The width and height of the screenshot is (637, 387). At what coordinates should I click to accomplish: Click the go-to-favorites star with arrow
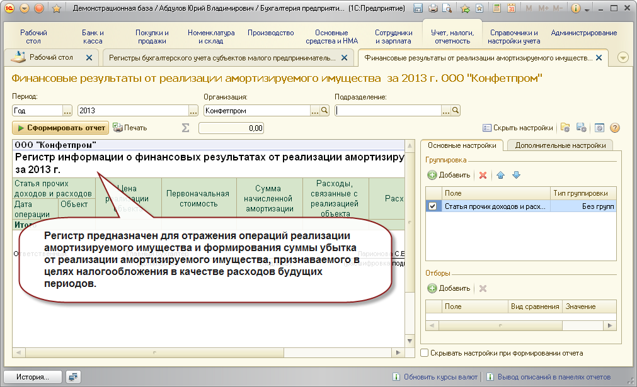(x=466, y=8)
